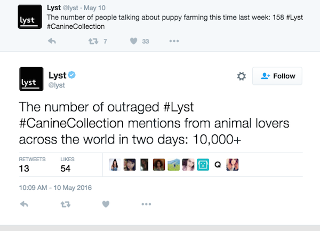Follow the Lyst account
The image size is (320, 231).
(x=277, y=76)
